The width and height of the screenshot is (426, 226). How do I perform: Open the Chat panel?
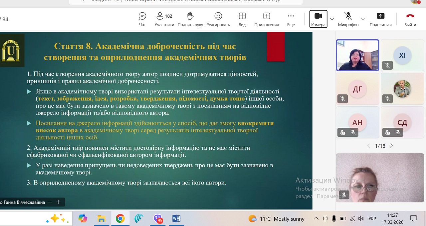(142, 20)
